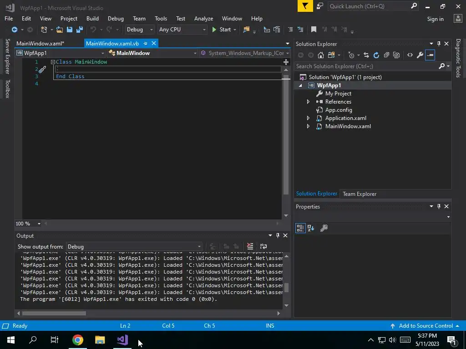This screenshot has width=466, height=349.
Task: Open the Toolbox side tab
Action: click(x=7, y=89)
